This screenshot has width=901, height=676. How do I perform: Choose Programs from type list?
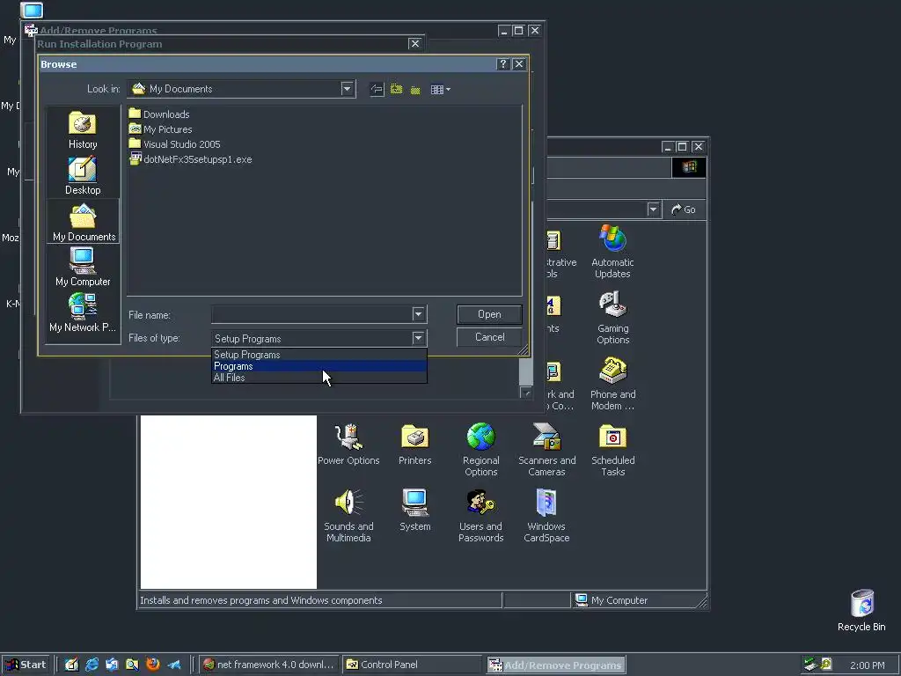[319, 366]
